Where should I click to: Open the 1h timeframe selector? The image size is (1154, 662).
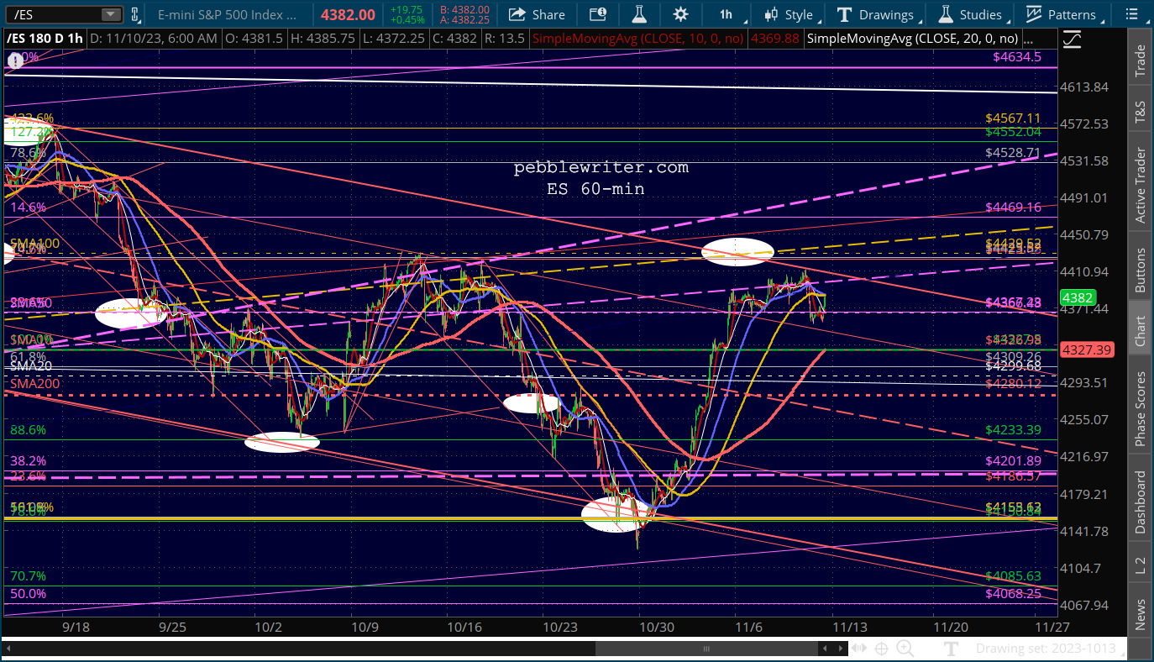point(726,14)
